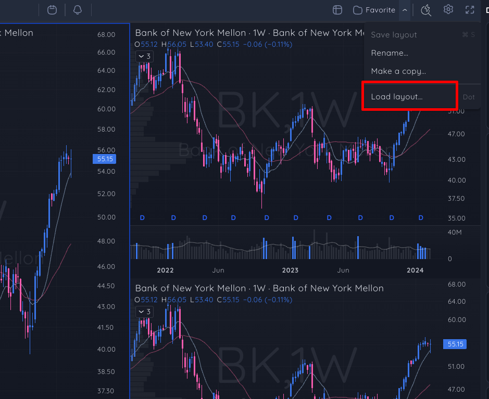This screenshot has height=399, width=489.
Task: Click the 55.15 price label on the bottom chart axis
Action: [455, 344]
